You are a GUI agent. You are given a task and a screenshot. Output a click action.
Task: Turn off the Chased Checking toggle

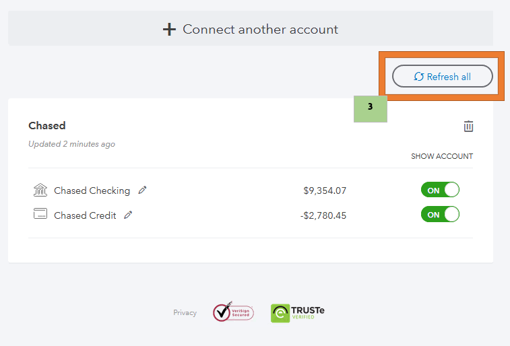[440, 191]
